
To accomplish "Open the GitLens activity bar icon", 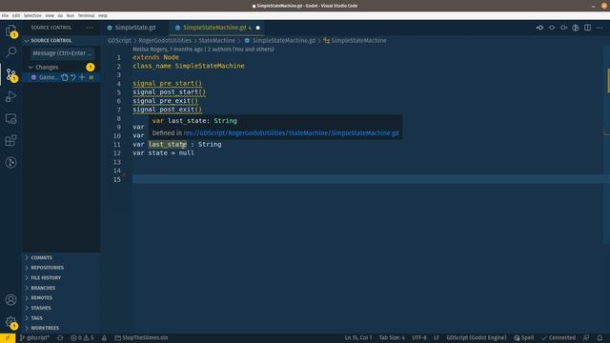I will (x=10, y=162).
